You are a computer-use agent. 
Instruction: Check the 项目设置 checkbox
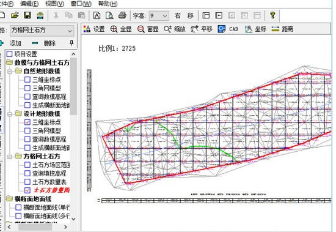9,54
